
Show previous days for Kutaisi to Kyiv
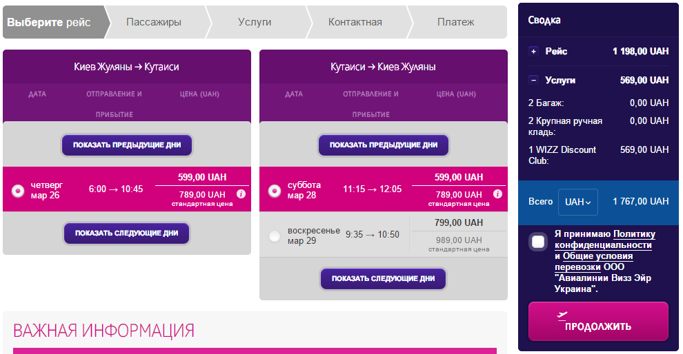(384, 145)
